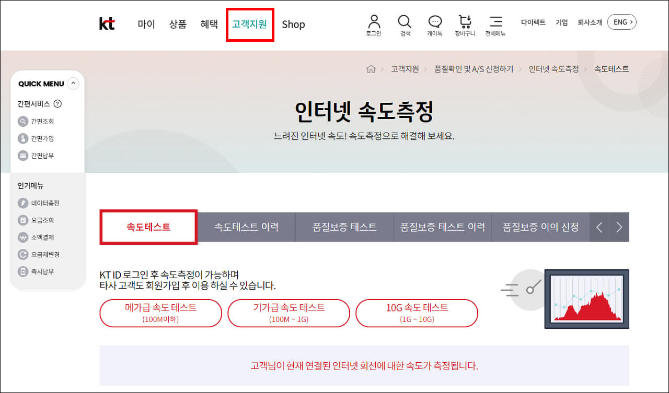Start 기가급 속도 테스트
669x393 pixels.
point(289,313)
